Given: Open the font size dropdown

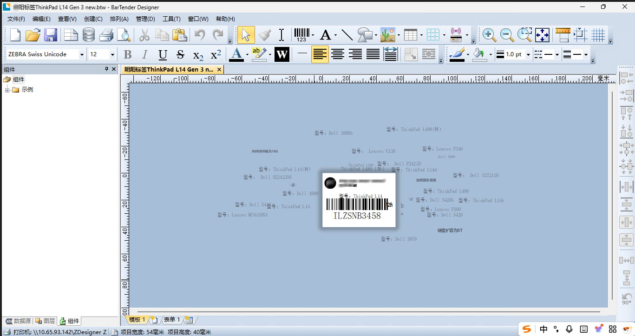Looking at the screenshot, I should coord(112,55).
